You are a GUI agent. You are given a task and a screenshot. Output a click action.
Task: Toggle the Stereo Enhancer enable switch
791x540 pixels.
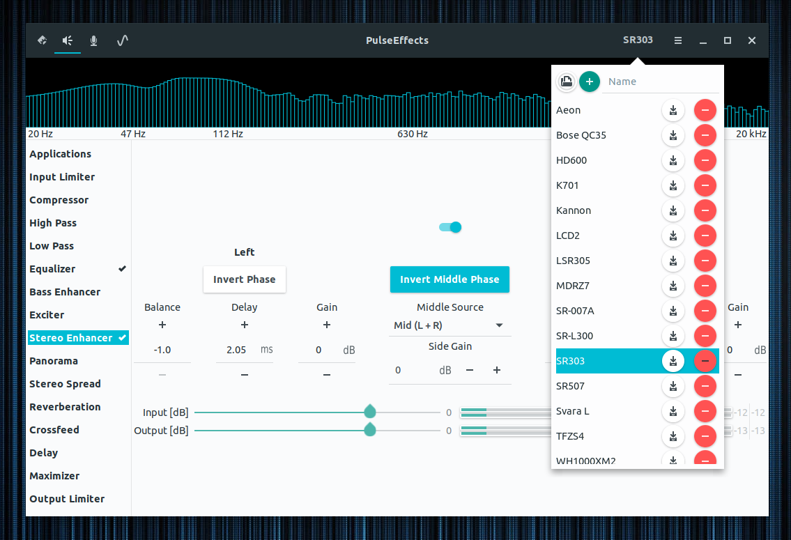[x=450, y=226]
